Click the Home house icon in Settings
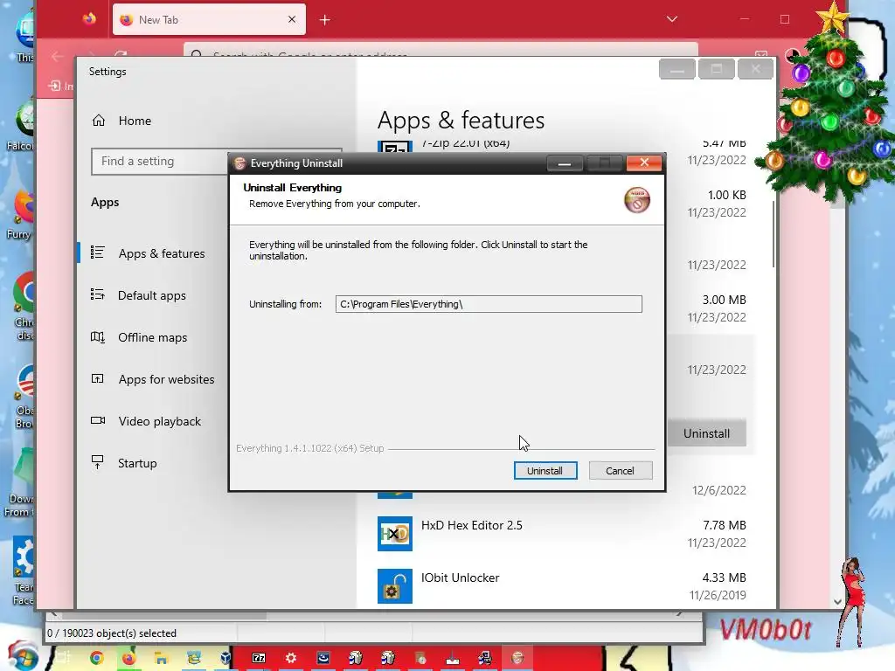Screen dimensions: 895x671 99,121
